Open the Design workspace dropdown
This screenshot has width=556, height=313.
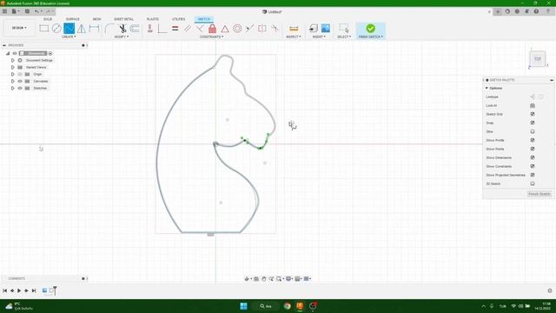19,28
